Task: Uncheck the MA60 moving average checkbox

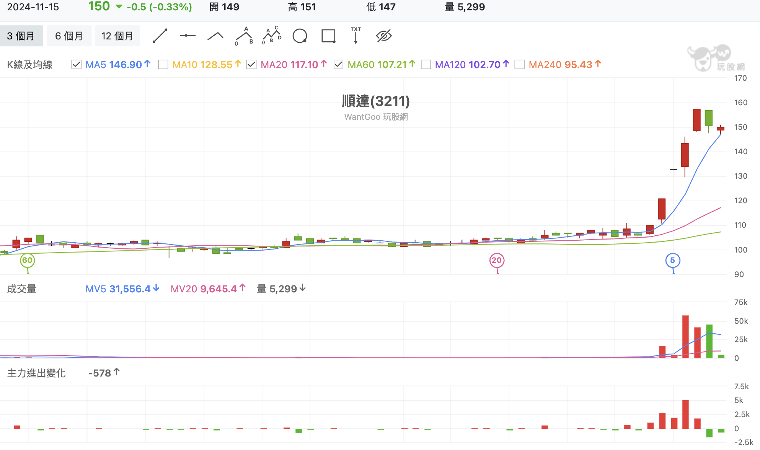Action: (338, 65)
